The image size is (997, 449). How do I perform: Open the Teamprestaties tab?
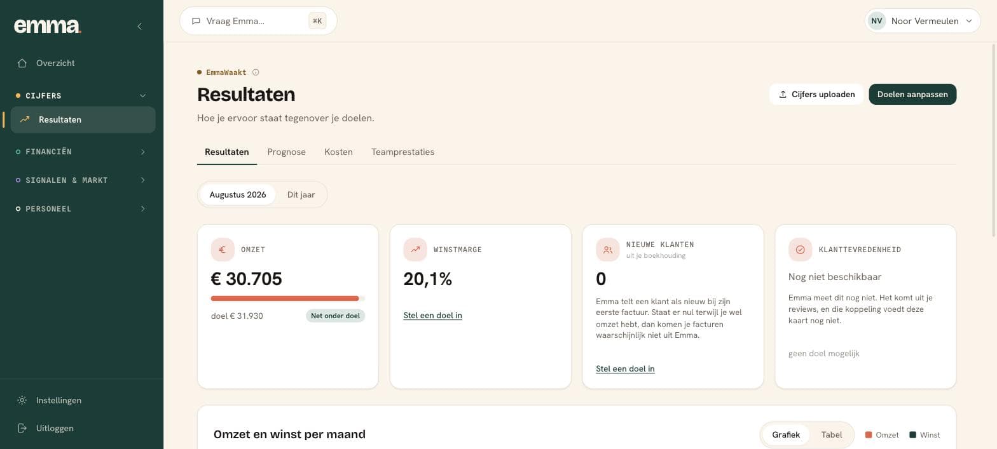tap(402, 152)
